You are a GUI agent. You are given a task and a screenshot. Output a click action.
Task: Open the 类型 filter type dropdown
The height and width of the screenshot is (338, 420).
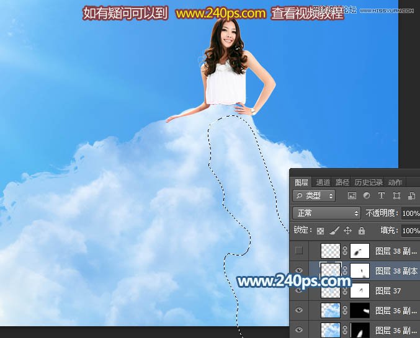tap(314, 196)
